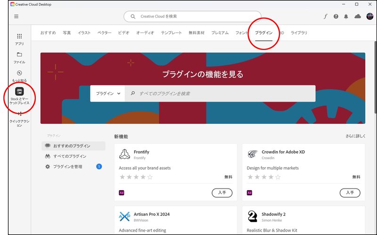Open the Shadowify 2 title
The width and height of the screenshot is (377, 235).
pos(274,214)
